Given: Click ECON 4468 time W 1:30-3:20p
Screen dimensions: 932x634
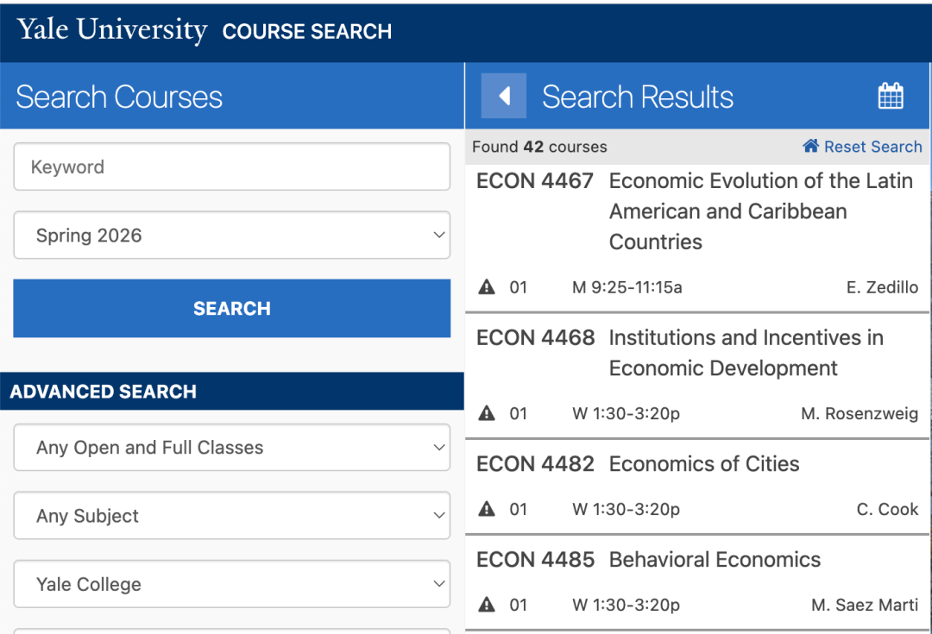Looking at the screenshot, I should 626,413.
